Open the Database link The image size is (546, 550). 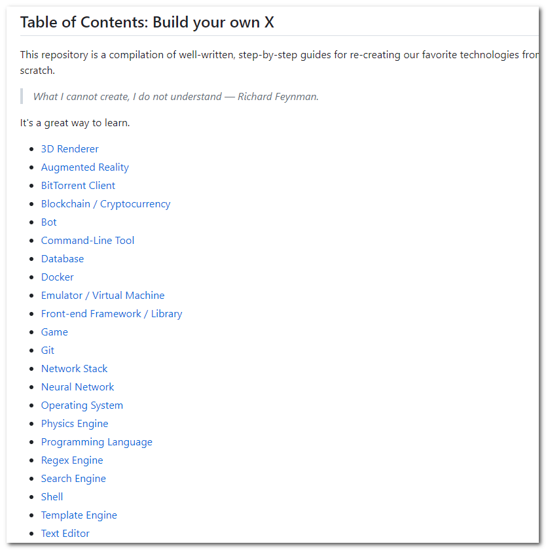pyautogui.click(x=62, y=259)
